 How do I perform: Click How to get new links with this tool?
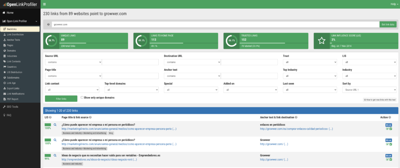click(380, 100)
